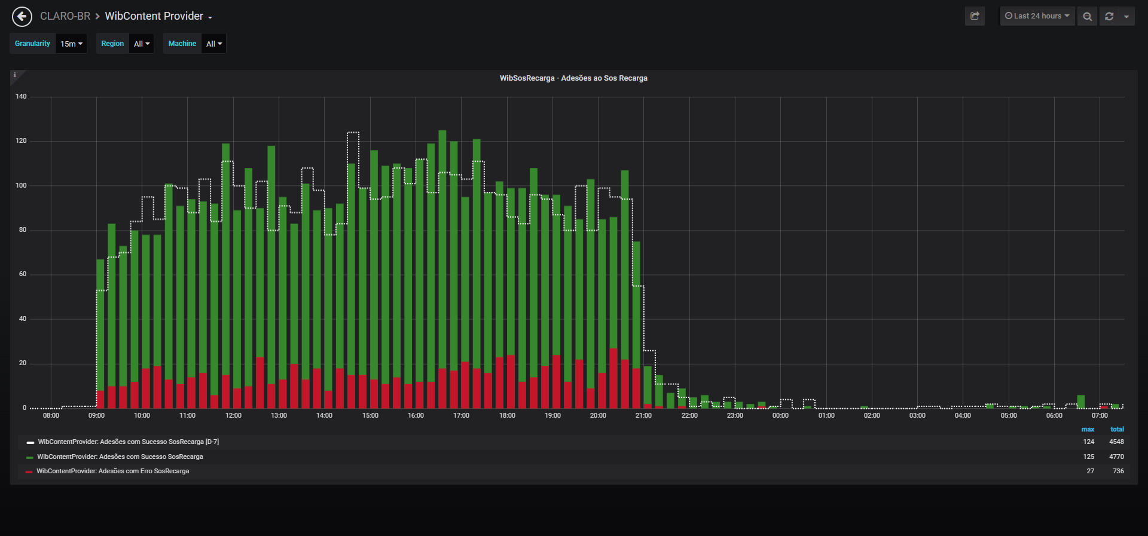Open the Region All dropdown
The height and width of the screenshot is (536, 1148).
point(142,44)
